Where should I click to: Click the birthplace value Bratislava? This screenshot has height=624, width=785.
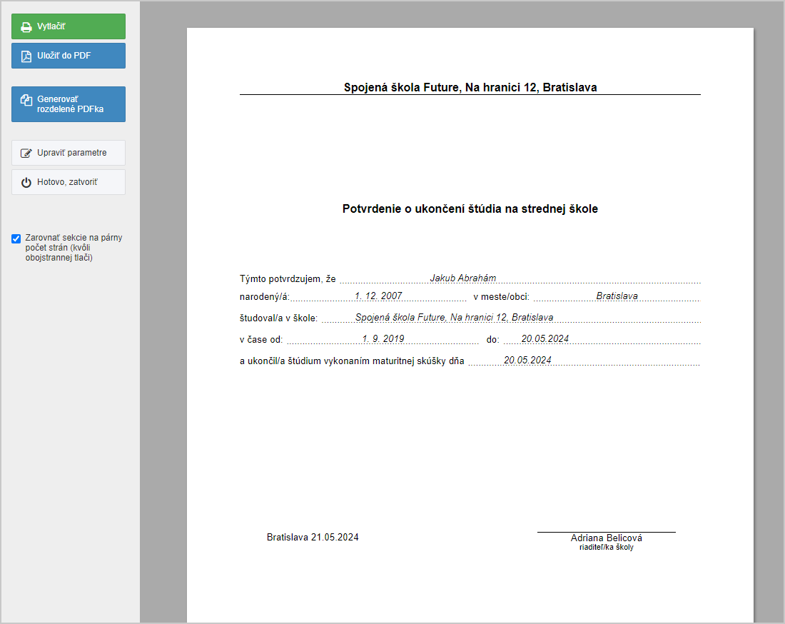(x=617, y=296)
